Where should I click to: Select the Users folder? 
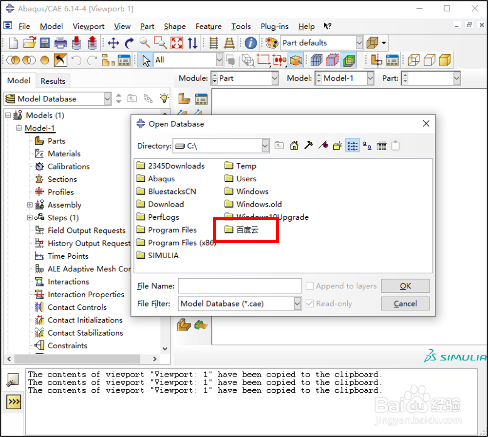[240, 179]
